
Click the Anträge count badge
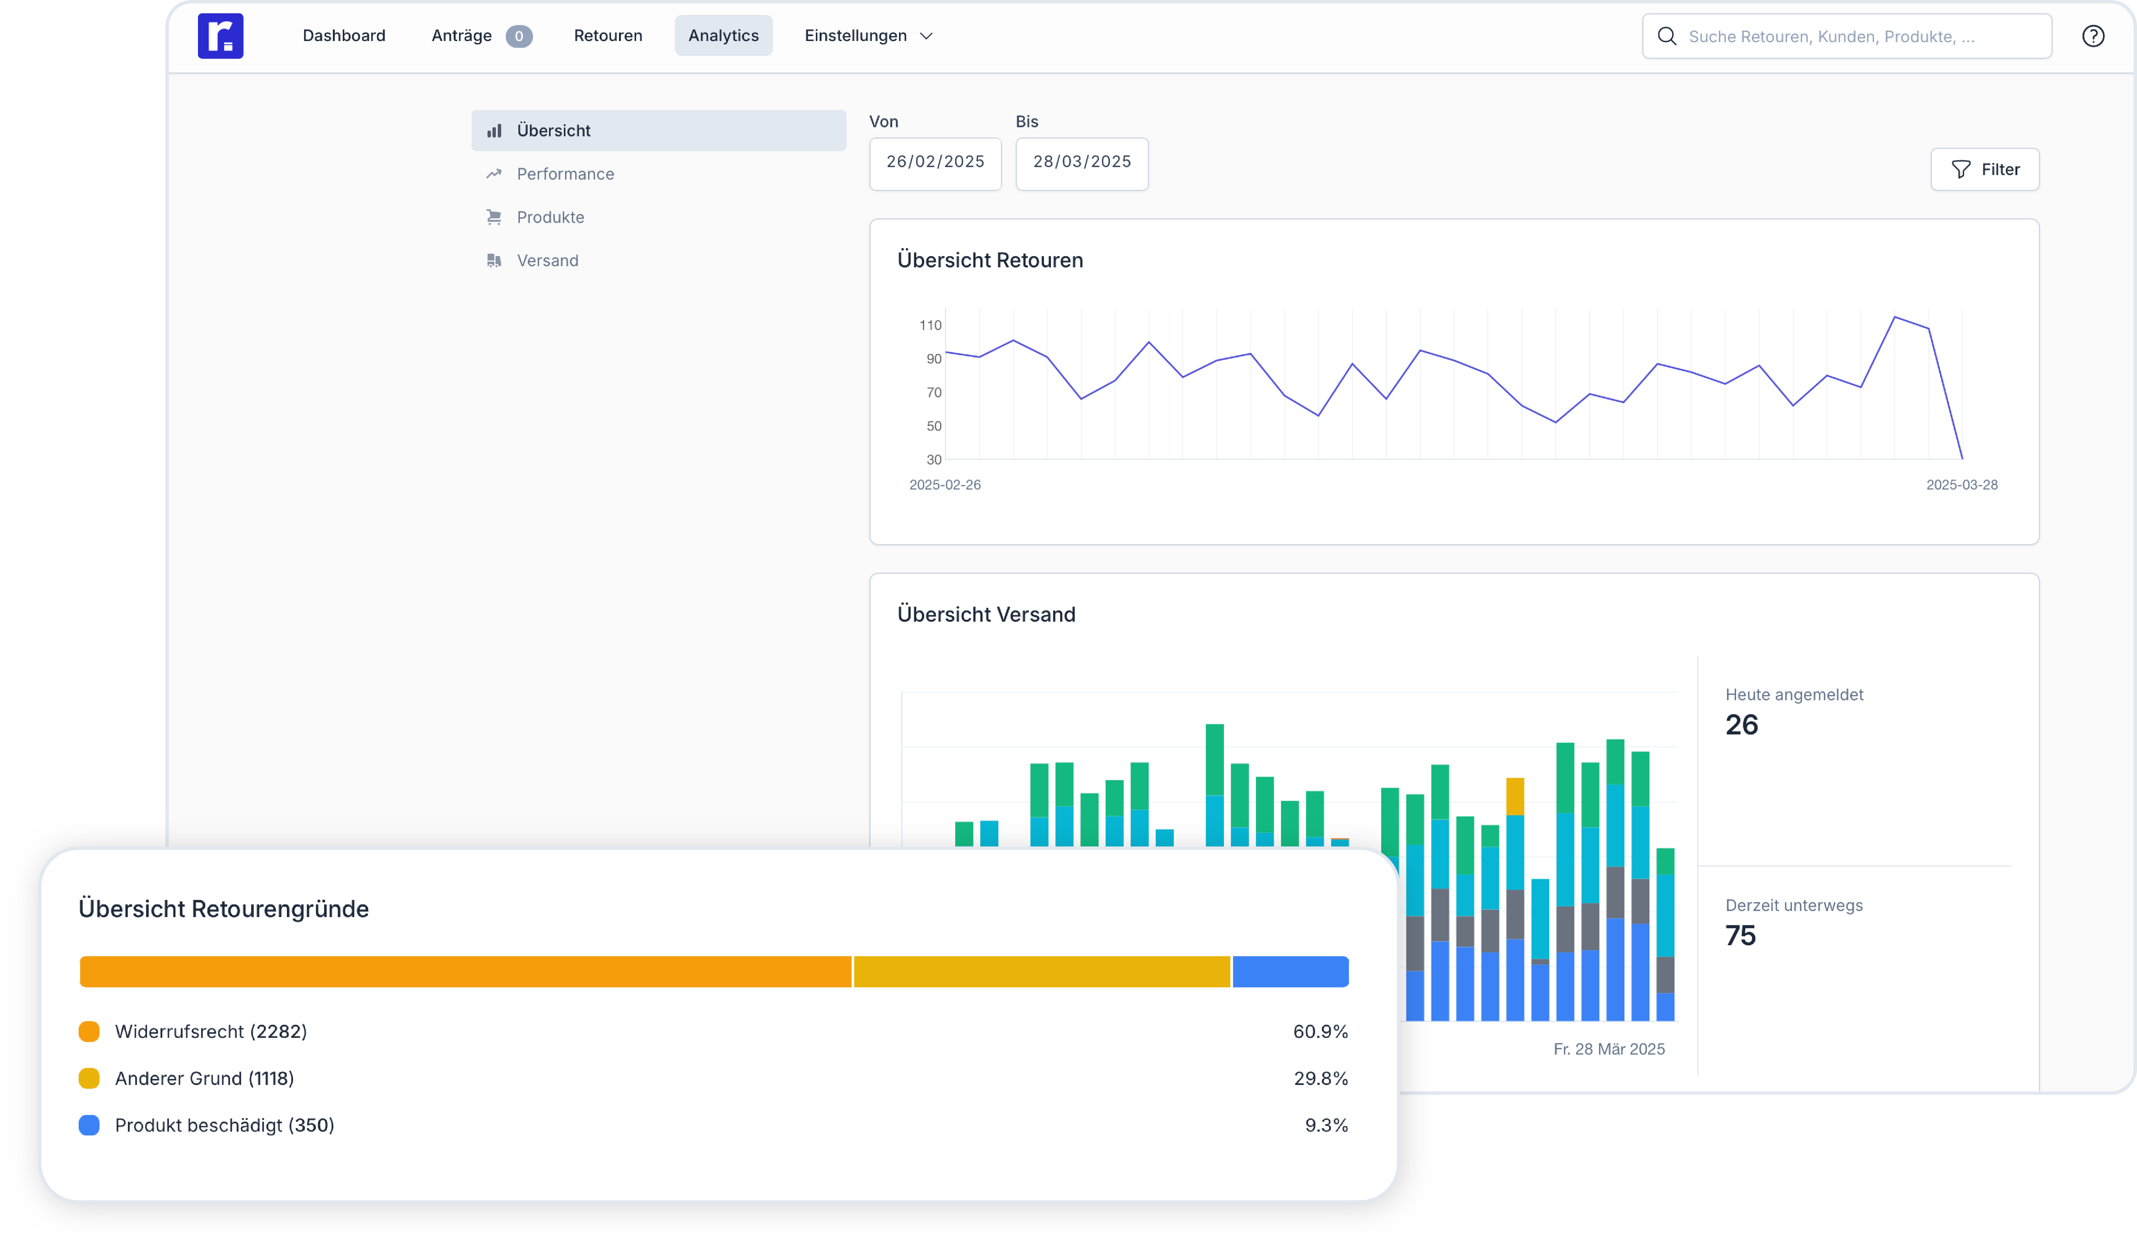click(518, 36)
